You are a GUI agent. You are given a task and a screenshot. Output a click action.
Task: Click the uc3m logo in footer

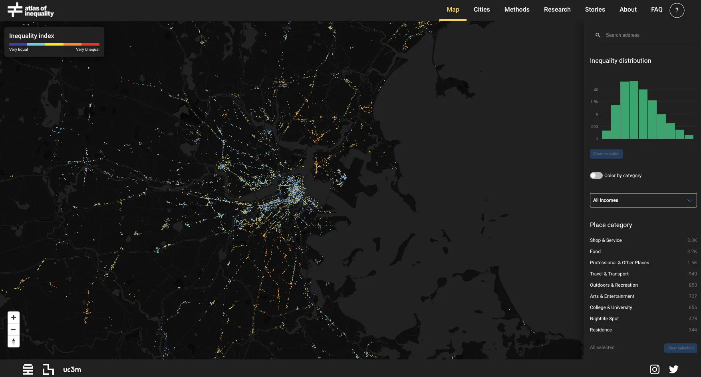[72, 370]
